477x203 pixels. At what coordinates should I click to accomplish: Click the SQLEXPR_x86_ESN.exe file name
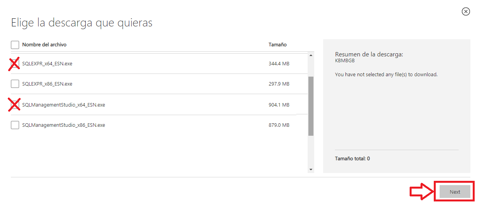coord(47,84)
